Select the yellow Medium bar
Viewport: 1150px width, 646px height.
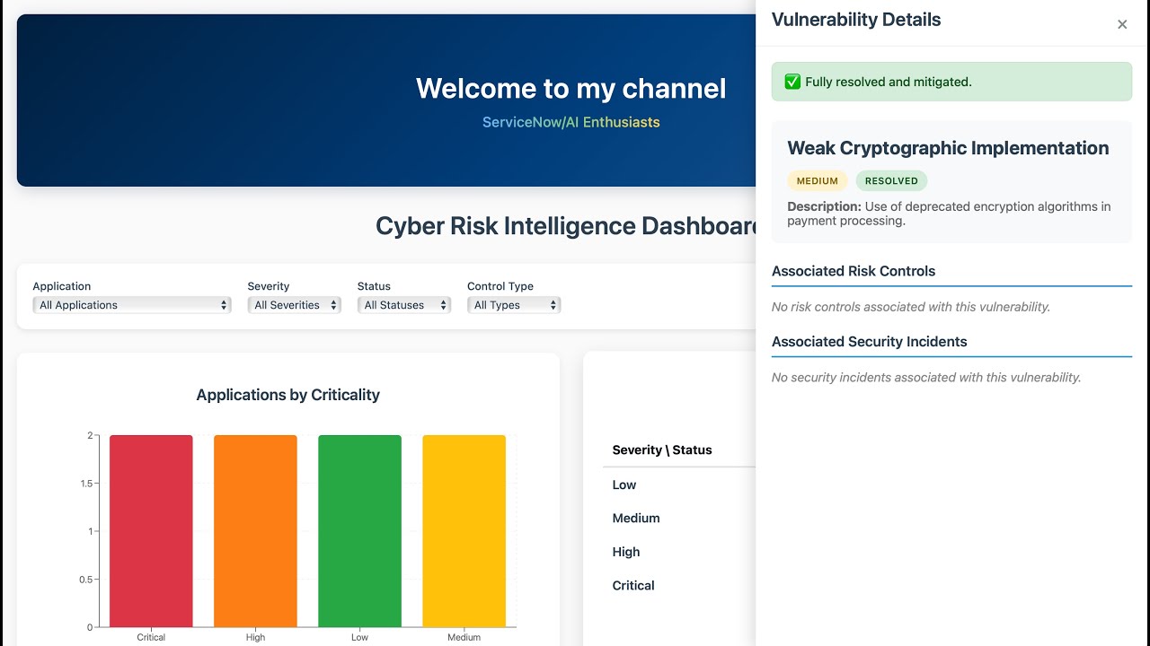click(x=464, y=531)
